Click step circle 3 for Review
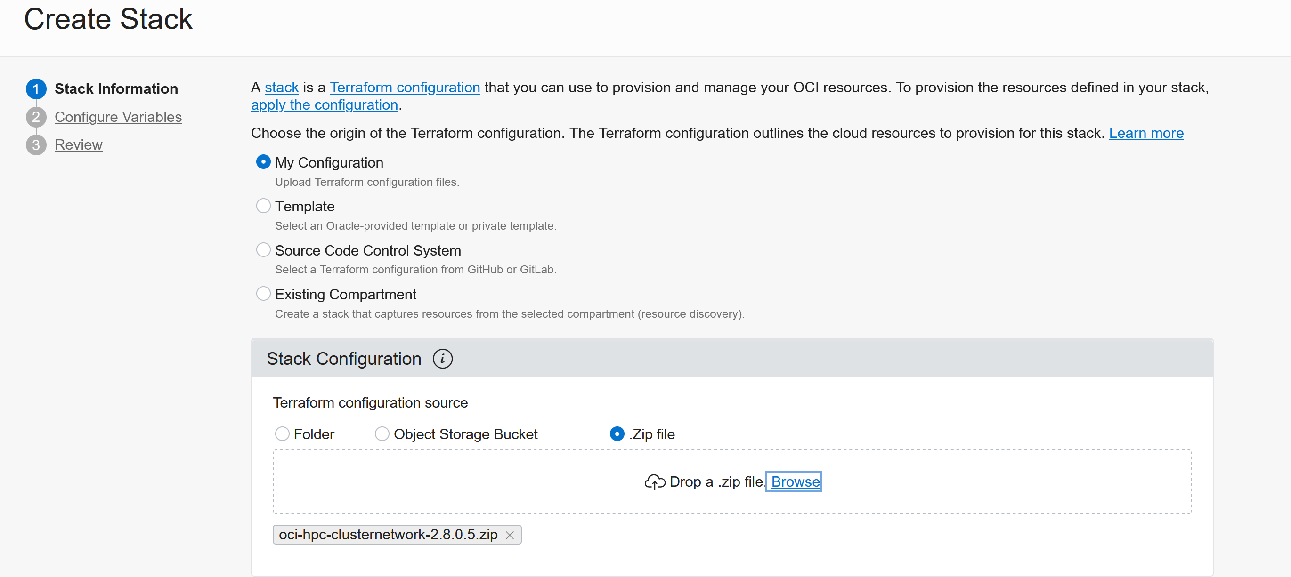 coord(36,145)
